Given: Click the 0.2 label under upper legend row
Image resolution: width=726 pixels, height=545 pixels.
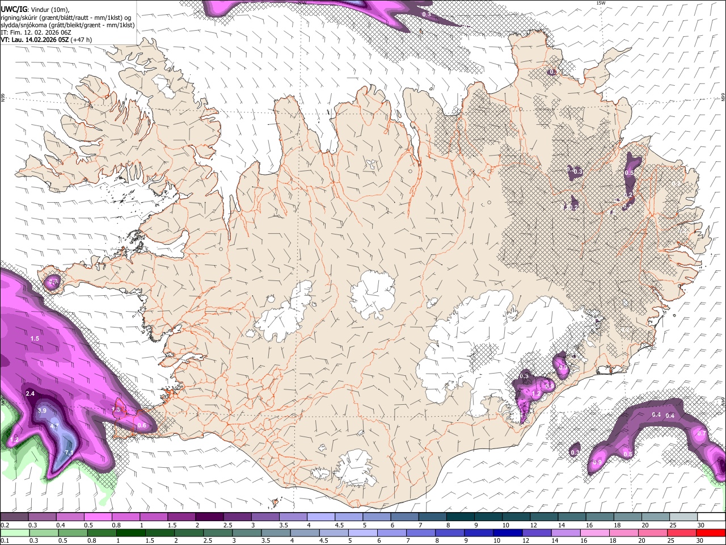Looking at the screenshot, I should (x=4, y=525).
